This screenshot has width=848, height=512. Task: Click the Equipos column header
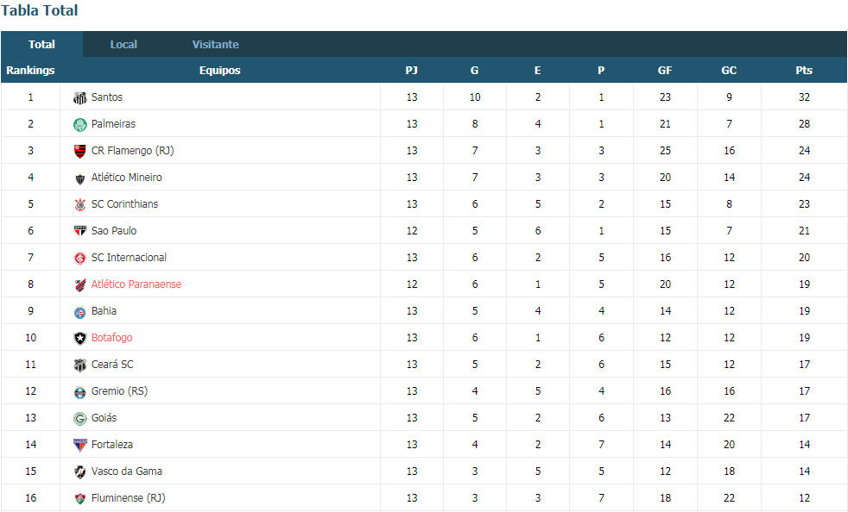[x=219, y=70]
